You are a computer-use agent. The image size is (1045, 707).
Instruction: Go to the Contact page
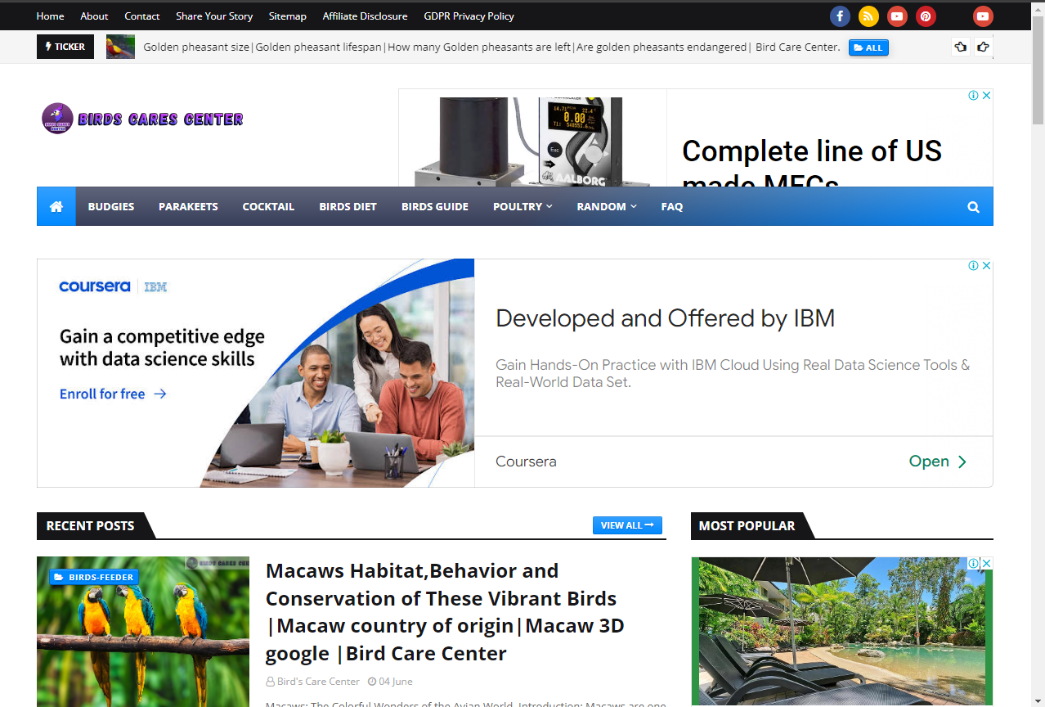point(142,16)
